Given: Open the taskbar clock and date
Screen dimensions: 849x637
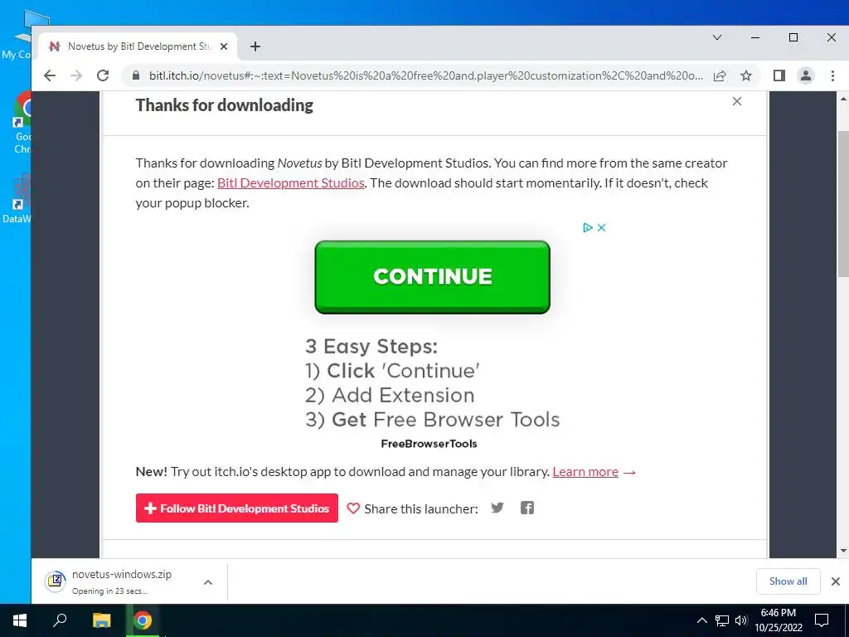Looking at the screenshot, I should coord(778,620).
